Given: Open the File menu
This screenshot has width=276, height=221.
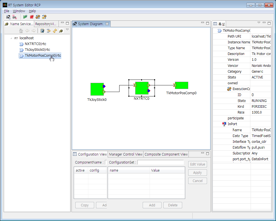Looking at the screenshot, I should [7, 11].
